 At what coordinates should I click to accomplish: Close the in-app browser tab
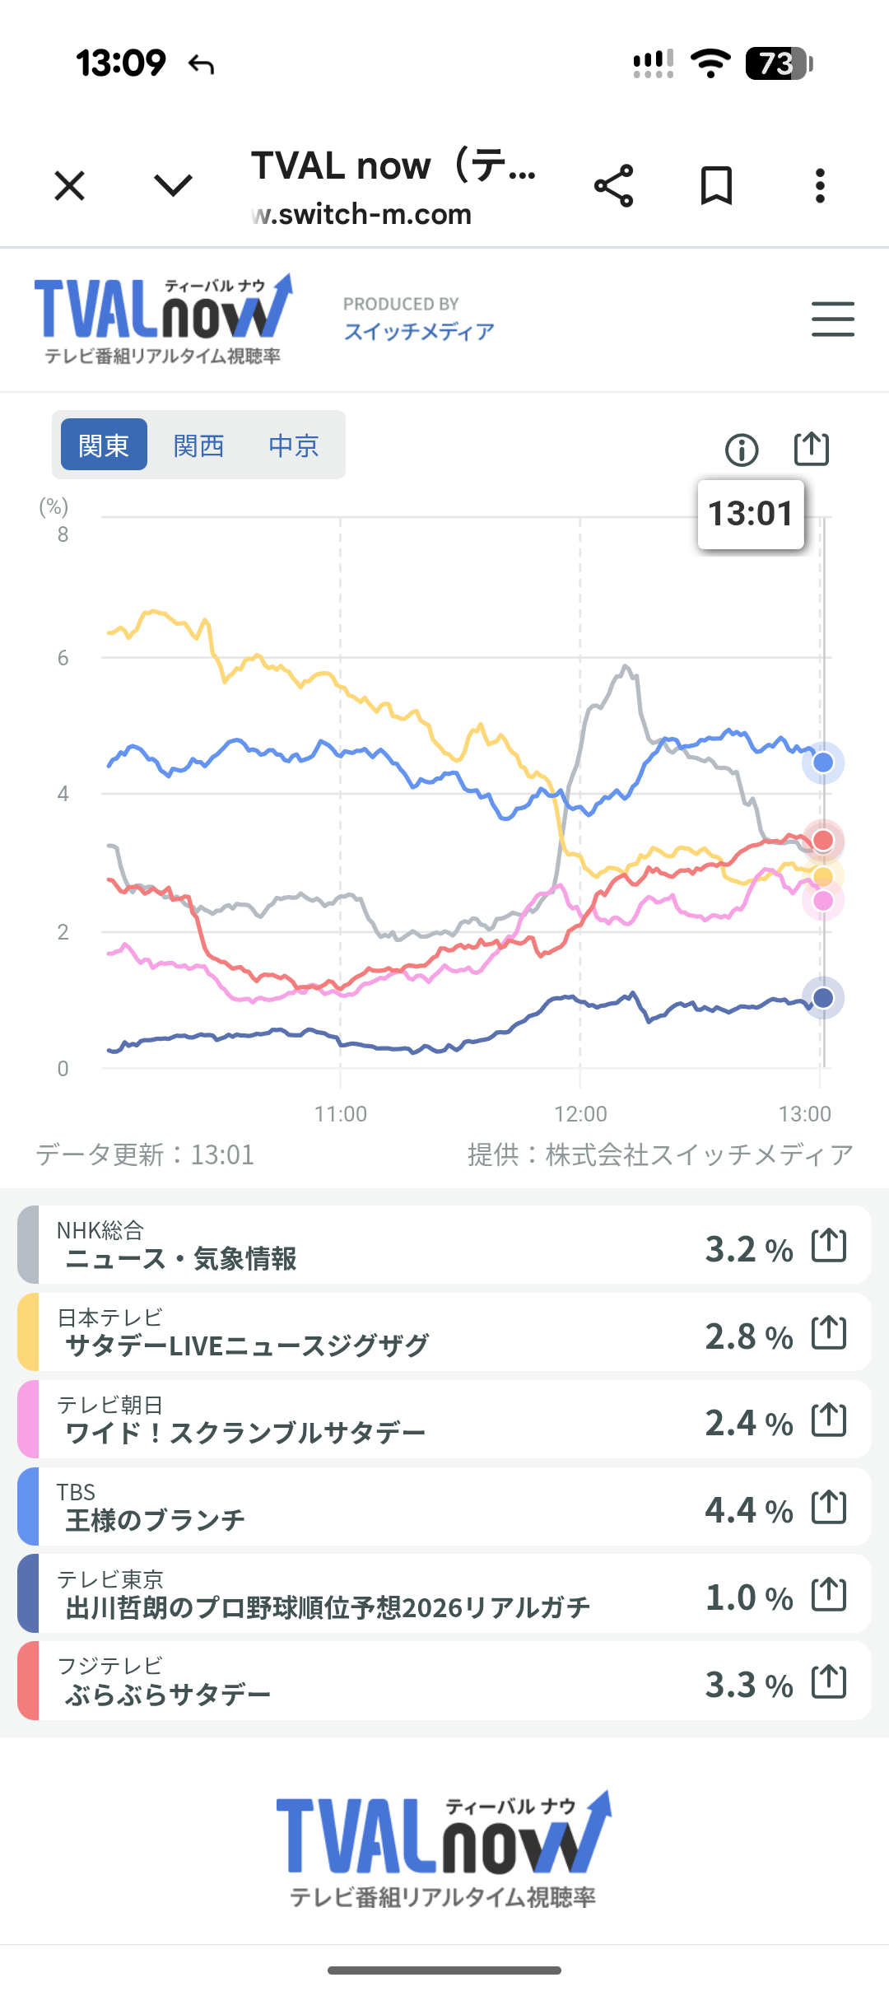tap(70, 186)
